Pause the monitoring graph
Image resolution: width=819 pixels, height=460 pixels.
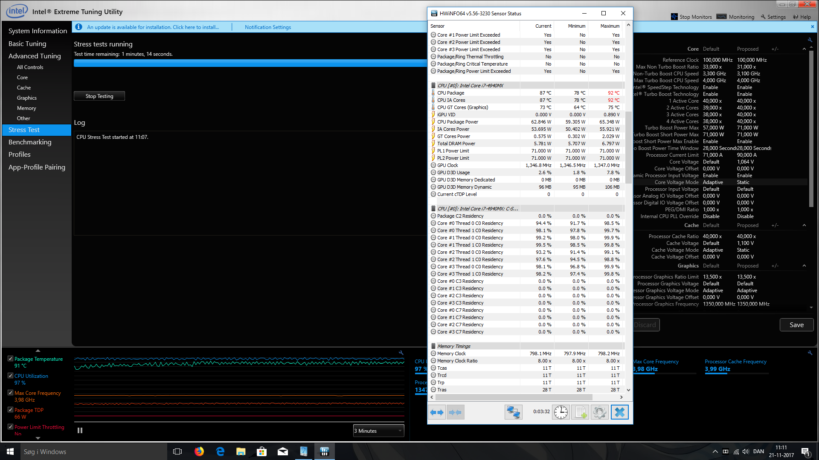(80, 431)
